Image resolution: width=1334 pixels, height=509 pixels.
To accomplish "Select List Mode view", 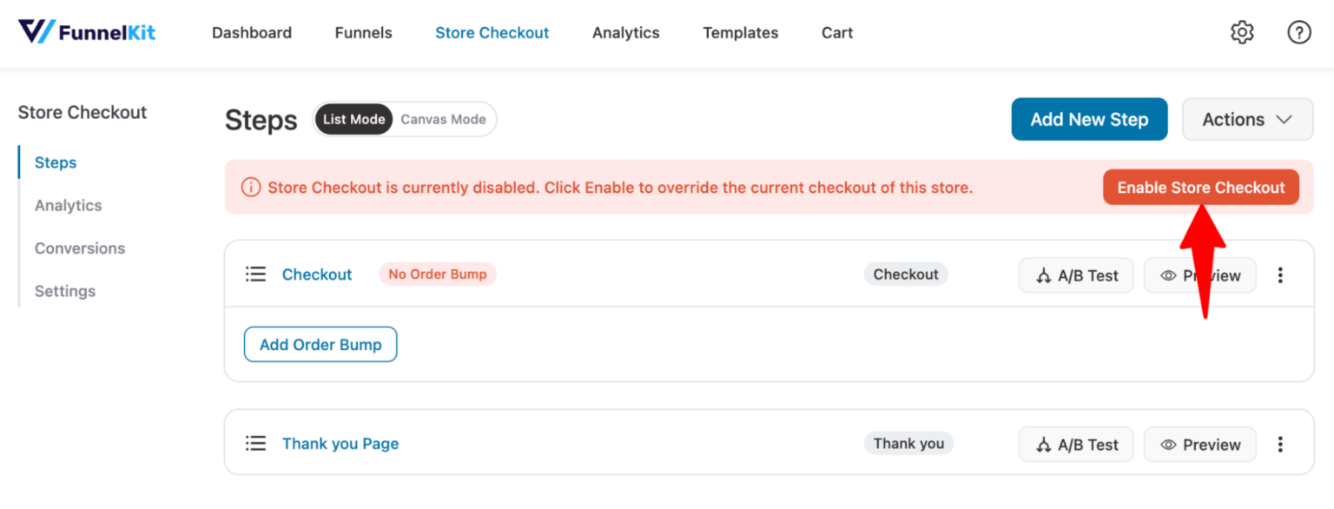I will pos(353,119).
